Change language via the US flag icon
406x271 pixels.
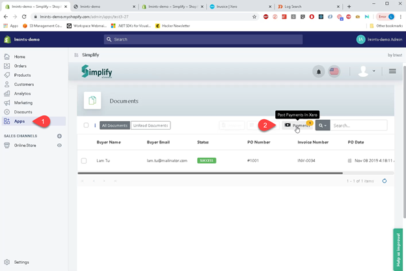[334, 71]
